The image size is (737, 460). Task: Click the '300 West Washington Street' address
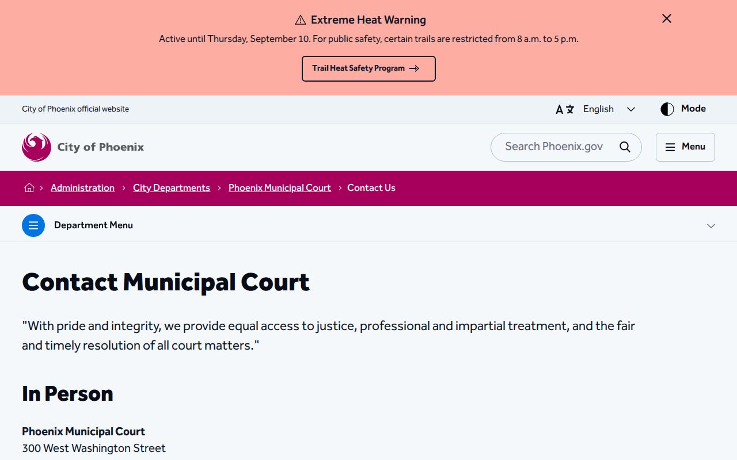click(94, 448)
